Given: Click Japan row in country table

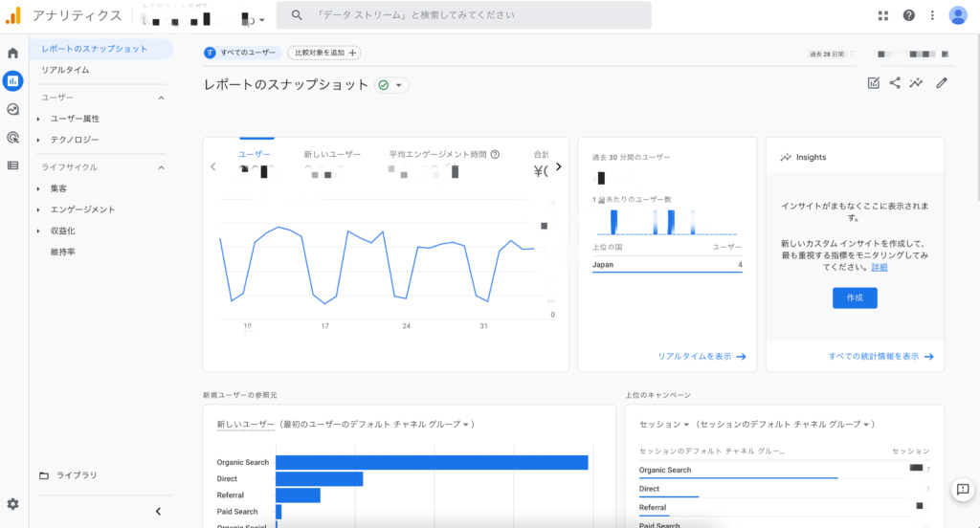Looking at the screenshot, I should pos(667,265).
